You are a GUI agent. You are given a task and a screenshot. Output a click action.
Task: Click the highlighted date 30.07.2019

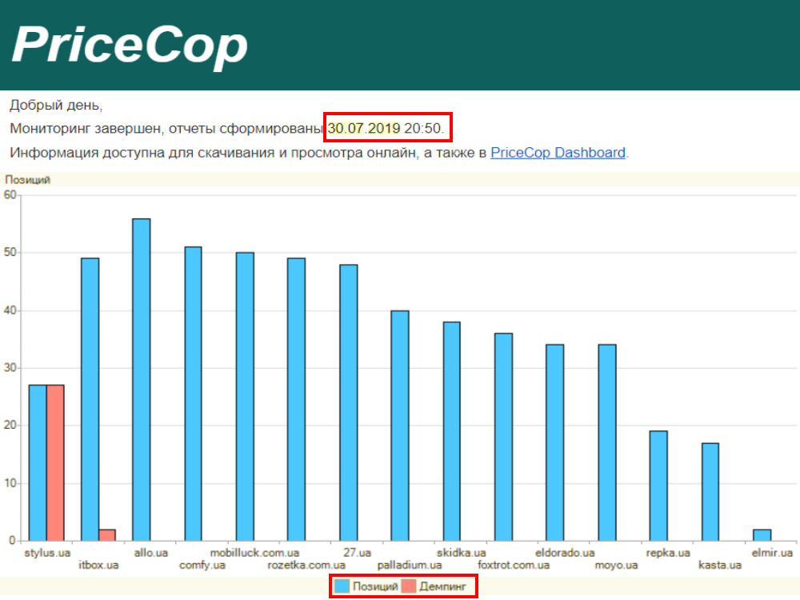[x=364, y=128]
